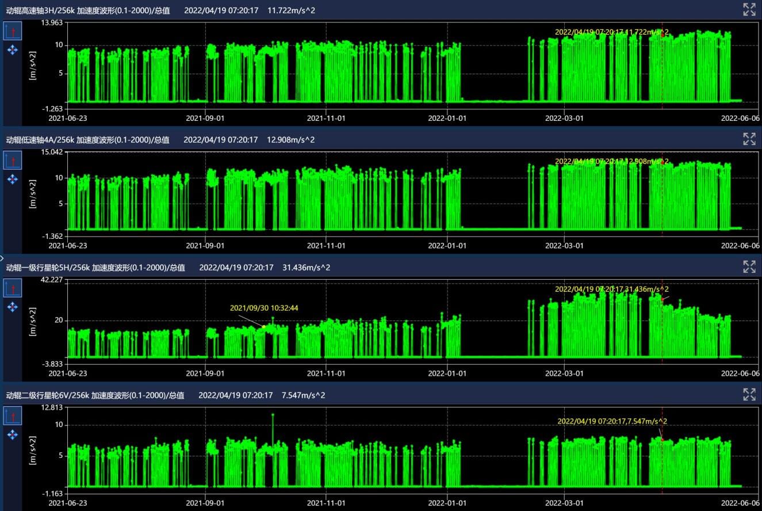Click the 31.436m/s^2 cursor annotation in the third chart
The width and height of the screenshot is (762, 511).
[611, 289]
